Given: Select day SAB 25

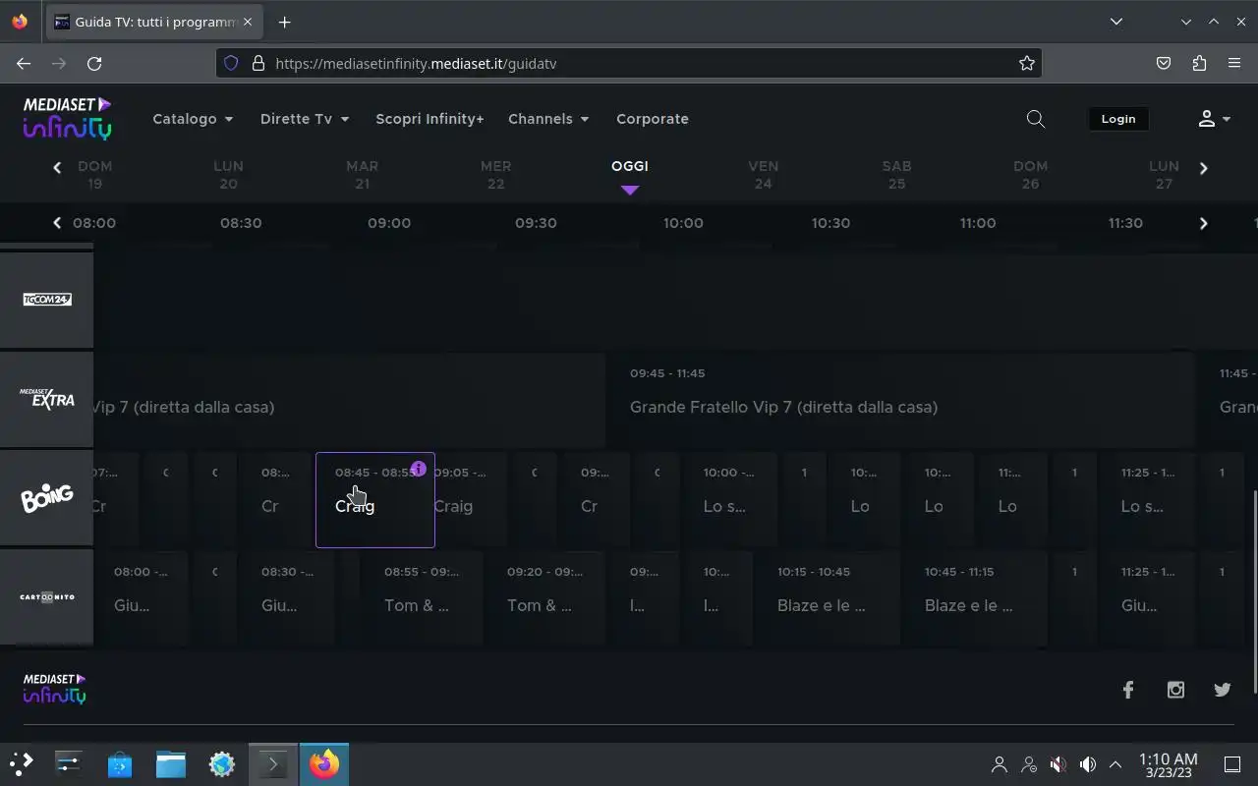Looking at the screenshot, I should click(896, 175).
